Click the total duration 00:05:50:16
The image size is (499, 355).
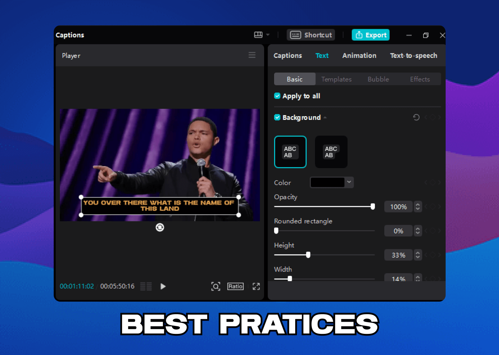click(117, 286)
